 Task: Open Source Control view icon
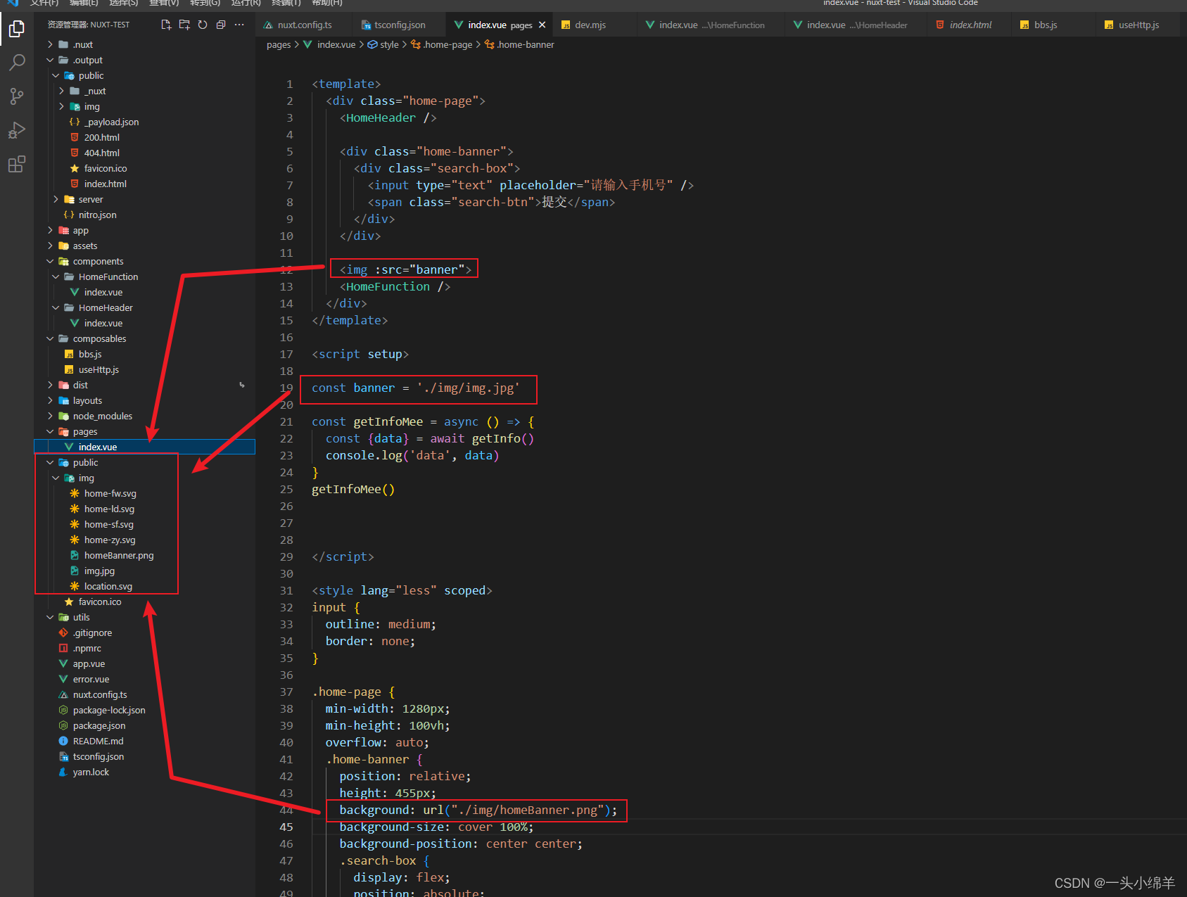tap(16, 96)
